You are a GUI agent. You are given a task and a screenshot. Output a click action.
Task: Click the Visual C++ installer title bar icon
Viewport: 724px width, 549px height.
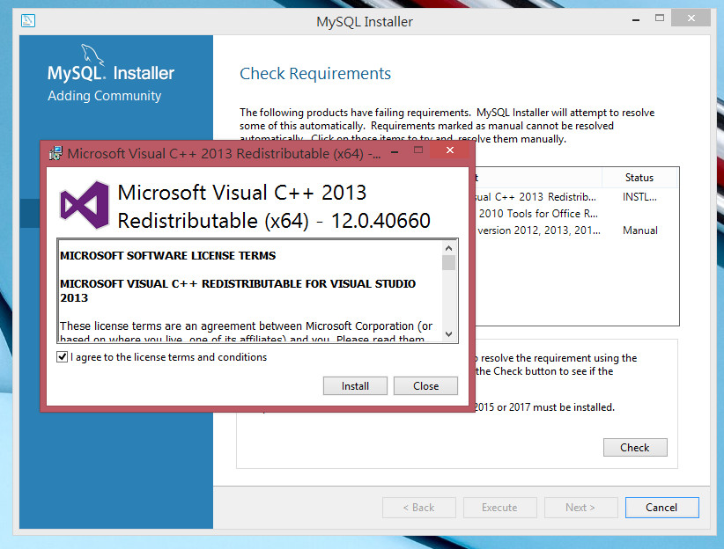[x=55, y=153]
